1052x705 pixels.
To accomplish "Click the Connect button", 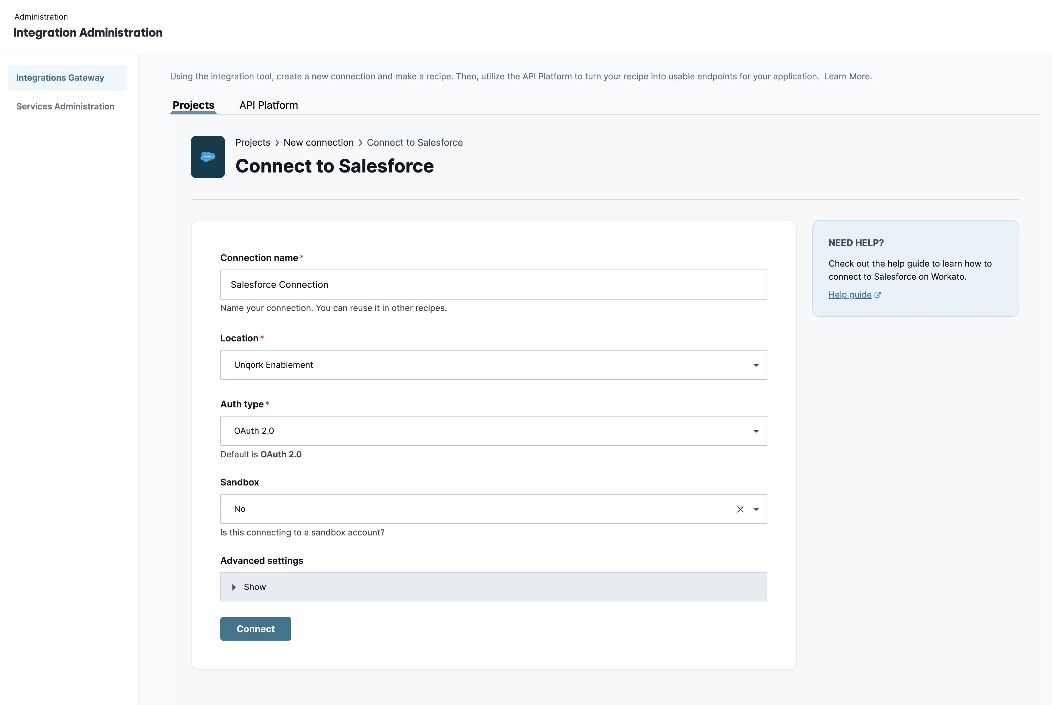I will [256, 629].
